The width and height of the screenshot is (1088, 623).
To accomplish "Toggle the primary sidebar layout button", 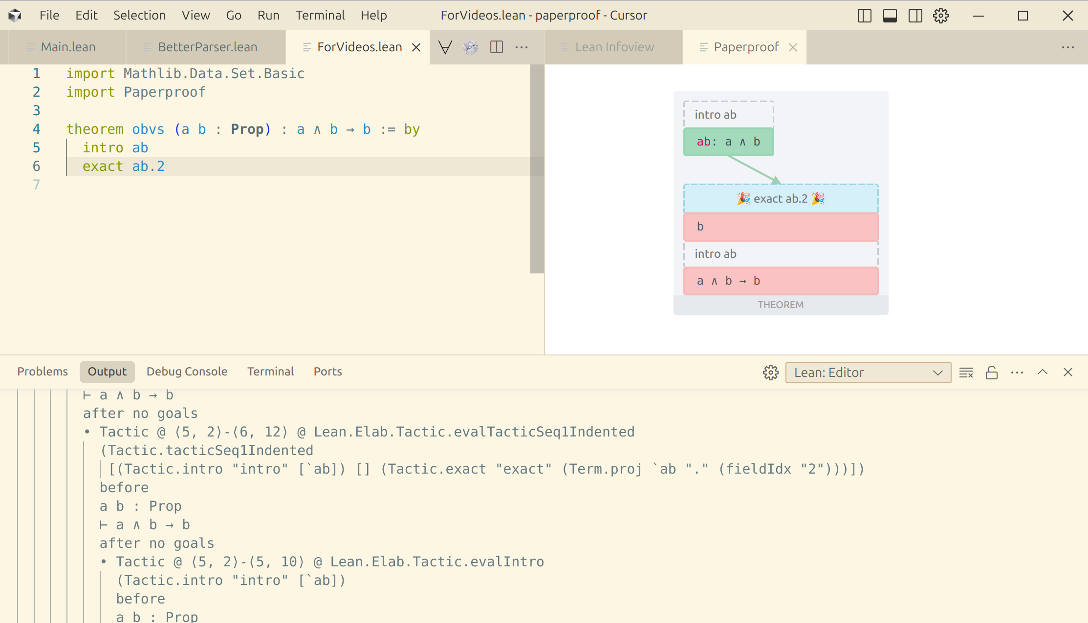I will pos(864,16).
